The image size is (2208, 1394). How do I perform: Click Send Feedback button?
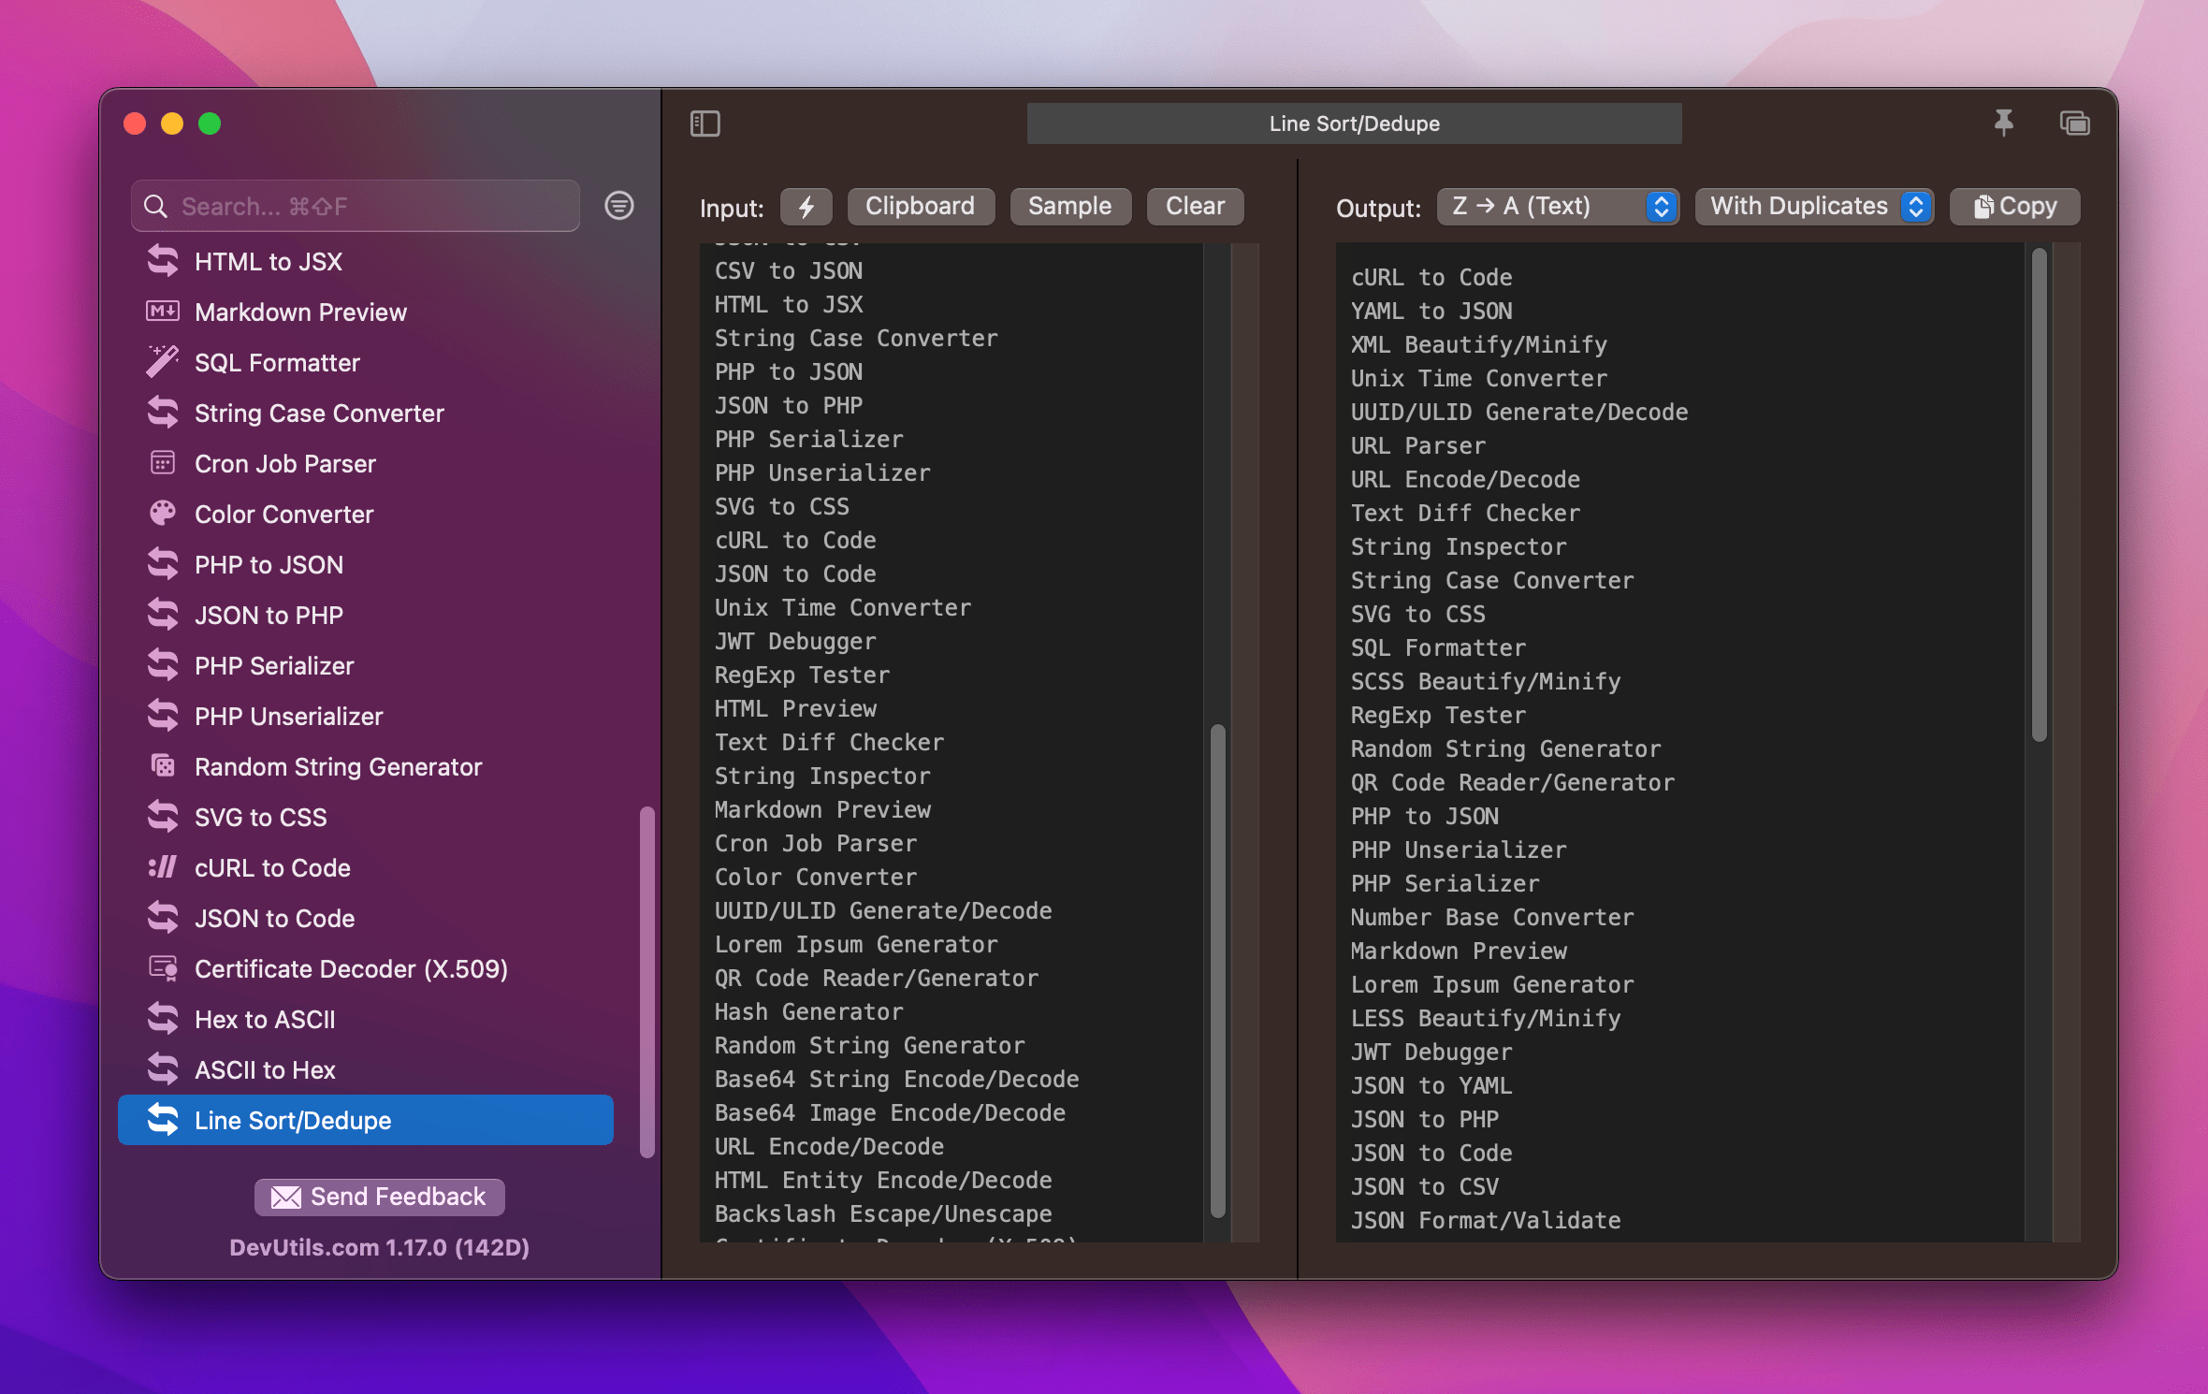tap(379, 1197)
